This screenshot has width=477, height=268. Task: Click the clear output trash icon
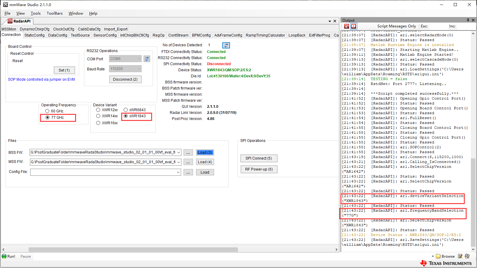347,26
